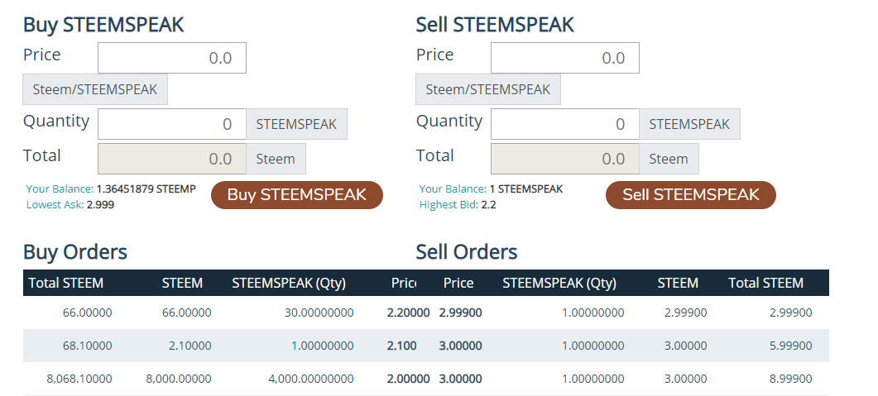Click the Sell Quantity input field
Viewport: 878px width, 396px height.
coord(565,124)
